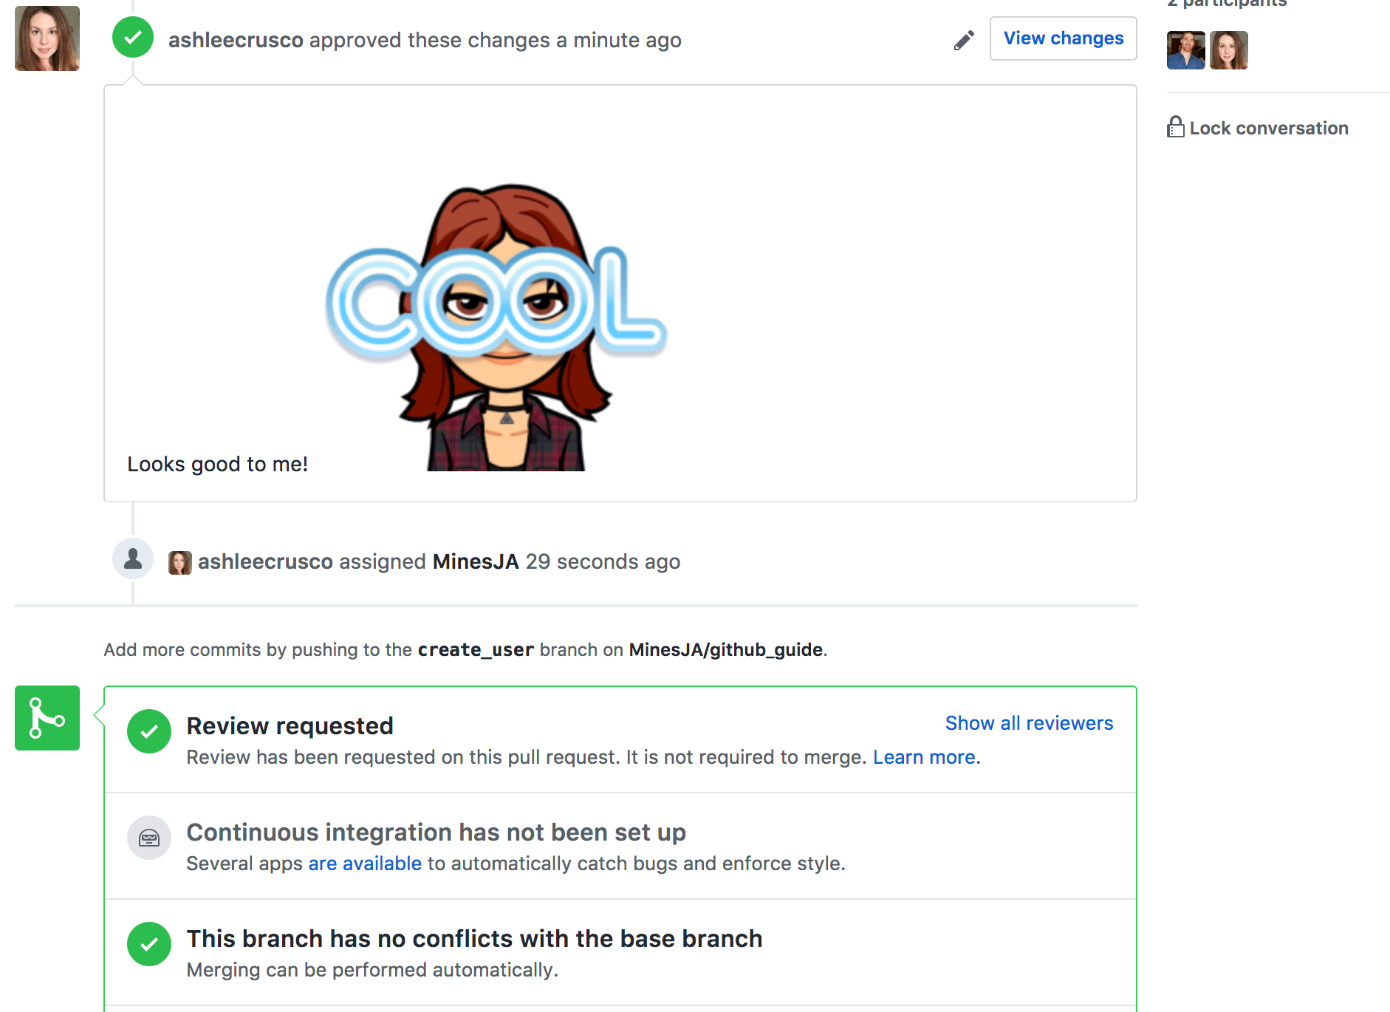Click the second participant avatar in the sidebar
1390x1012 pixels.
click(1228, 50)
